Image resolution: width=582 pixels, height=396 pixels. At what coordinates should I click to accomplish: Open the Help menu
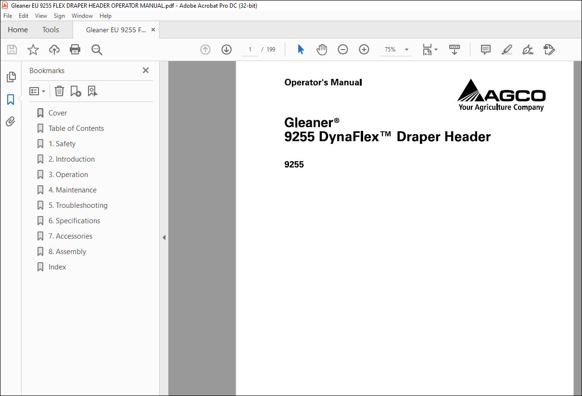105,16
